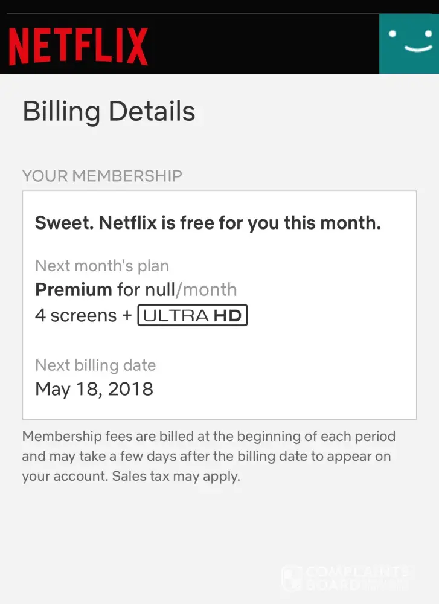Click the '4 screens +' text

pos(83,315)
